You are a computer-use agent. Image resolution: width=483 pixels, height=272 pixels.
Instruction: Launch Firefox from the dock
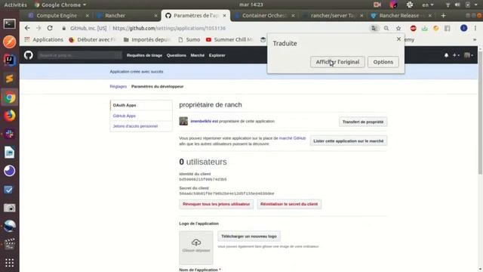click(9, 116)
